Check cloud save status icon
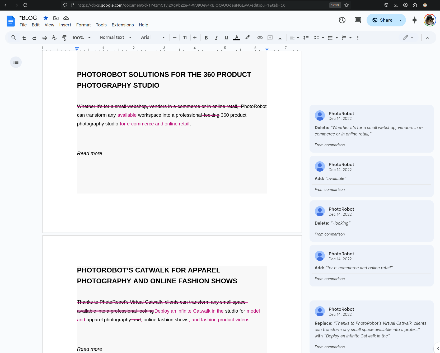The image size is (440, 353). point(66,18)
